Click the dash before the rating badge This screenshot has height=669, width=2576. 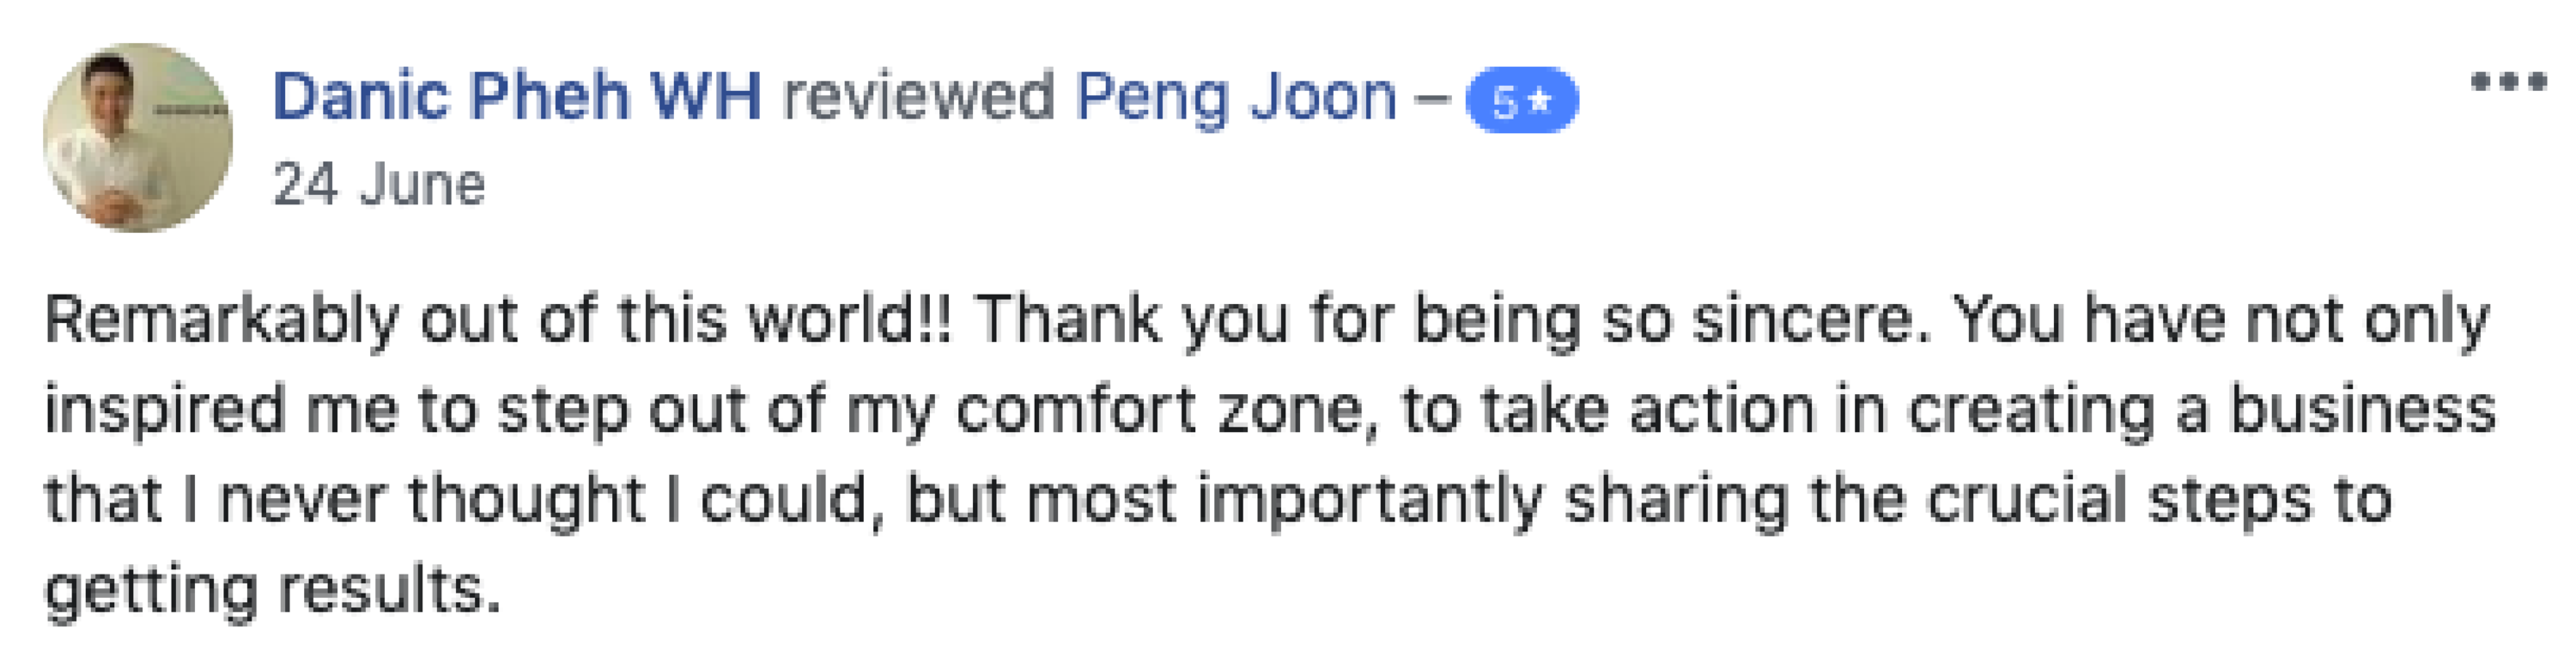pos(1434,99)
